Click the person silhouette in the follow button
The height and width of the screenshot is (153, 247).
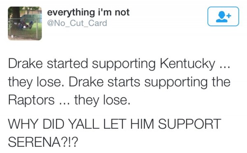(x=221, y=17)
